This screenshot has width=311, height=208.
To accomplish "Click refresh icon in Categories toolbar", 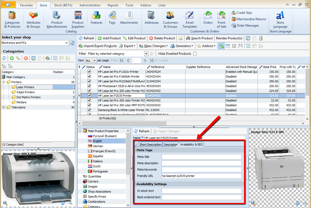I will 4,58.
